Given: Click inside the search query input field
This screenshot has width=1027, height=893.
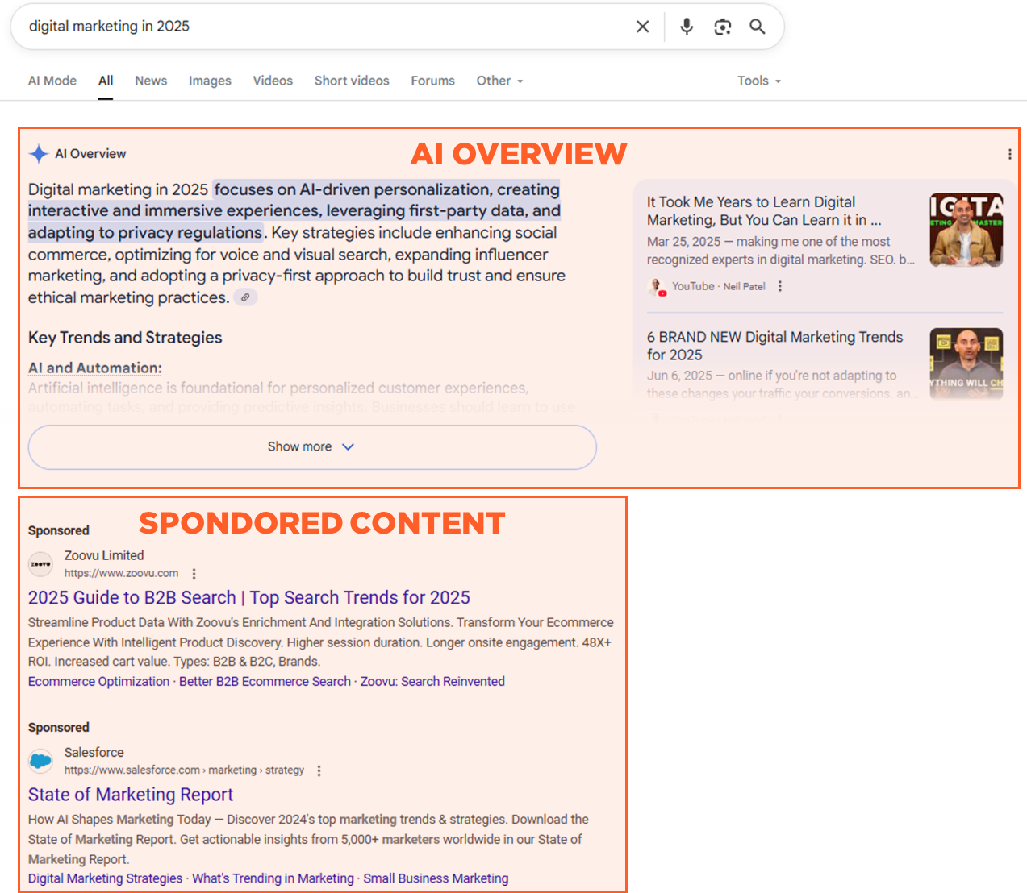Looking at the screenshot, I should [323, 27].
